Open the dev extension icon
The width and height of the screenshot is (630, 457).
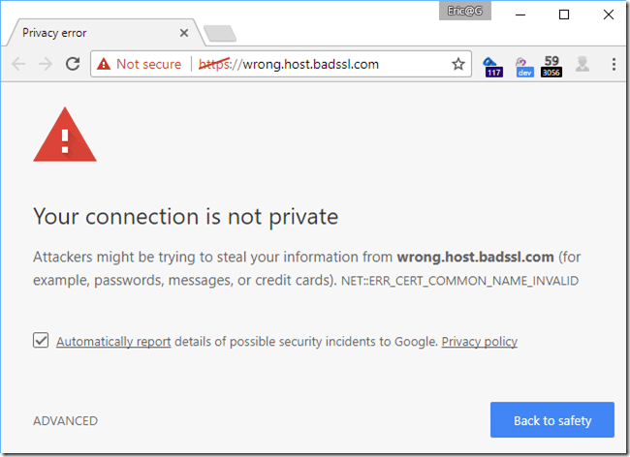(524, 65)
